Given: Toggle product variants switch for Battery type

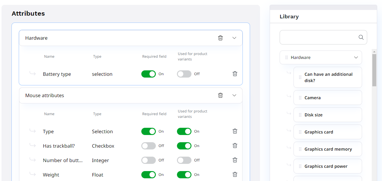Looking at the screenshot, I should [x=184, y=74].
